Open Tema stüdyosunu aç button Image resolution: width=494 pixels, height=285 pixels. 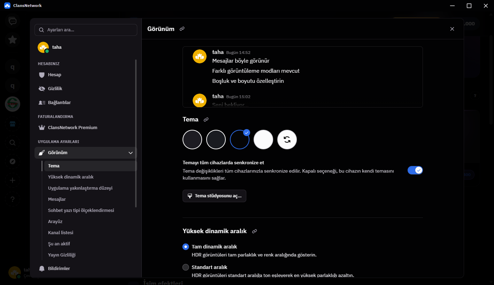click(x=214, y=196)
